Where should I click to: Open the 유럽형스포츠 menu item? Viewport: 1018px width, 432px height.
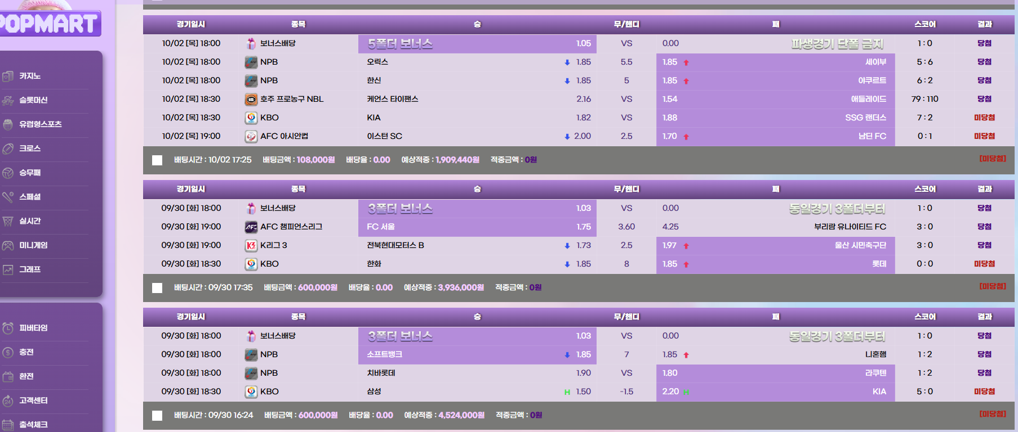point(41,124)
